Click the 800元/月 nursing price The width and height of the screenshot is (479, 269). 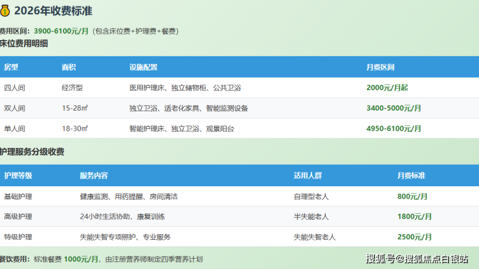click(412, 196)
